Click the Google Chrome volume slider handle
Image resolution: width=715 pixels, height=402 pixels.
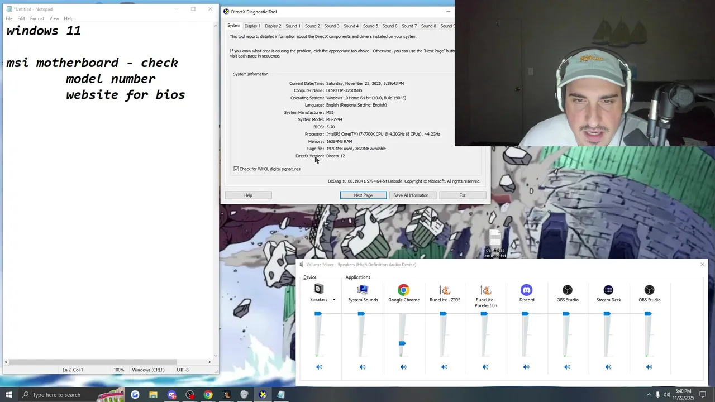[402, 343]
